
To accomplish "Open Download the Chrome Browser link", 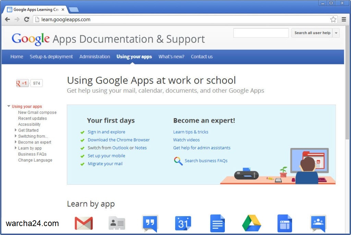I will (x=119, y=140).
